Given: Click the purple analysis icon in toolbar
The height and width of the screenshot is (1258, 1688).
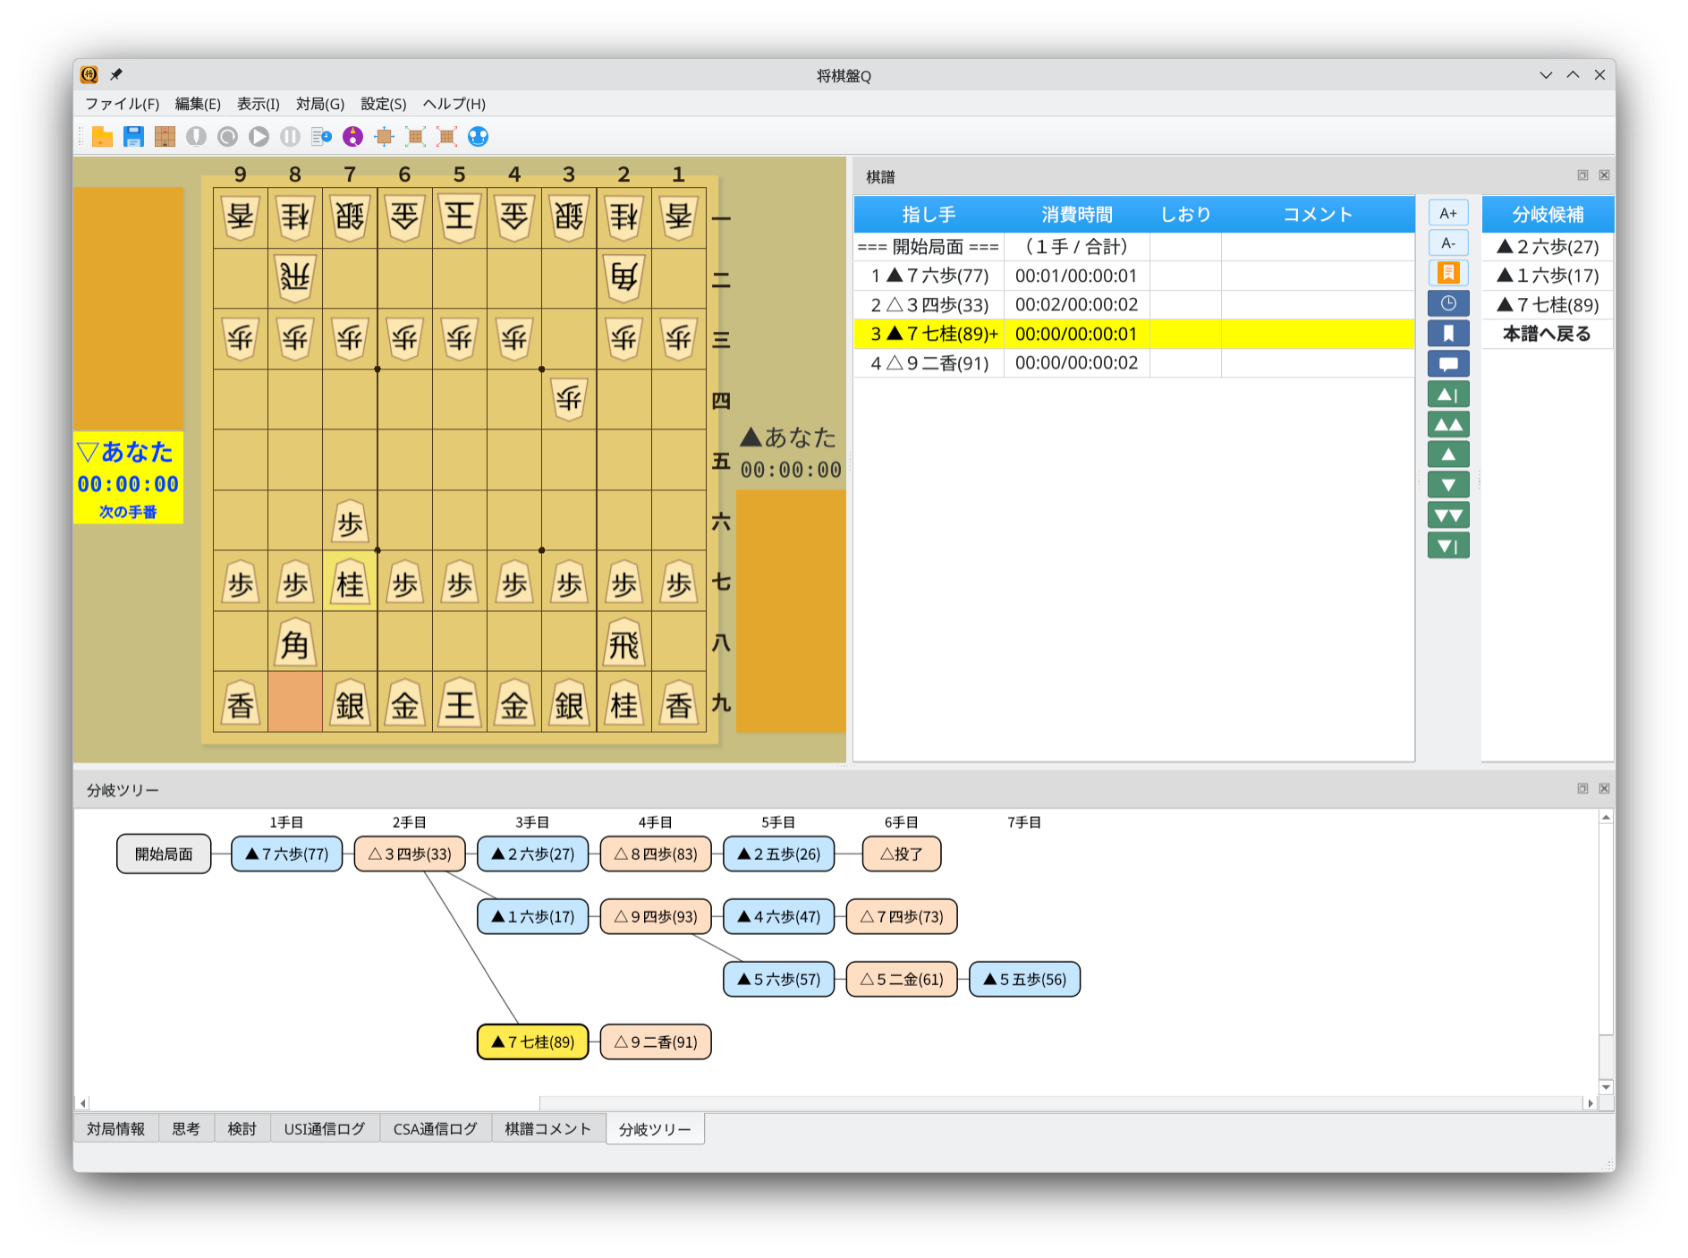Looking at the screenshot, I should coord(353,137).
